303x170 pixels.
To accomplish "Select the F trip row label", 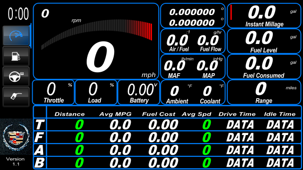I will [40, 137].
